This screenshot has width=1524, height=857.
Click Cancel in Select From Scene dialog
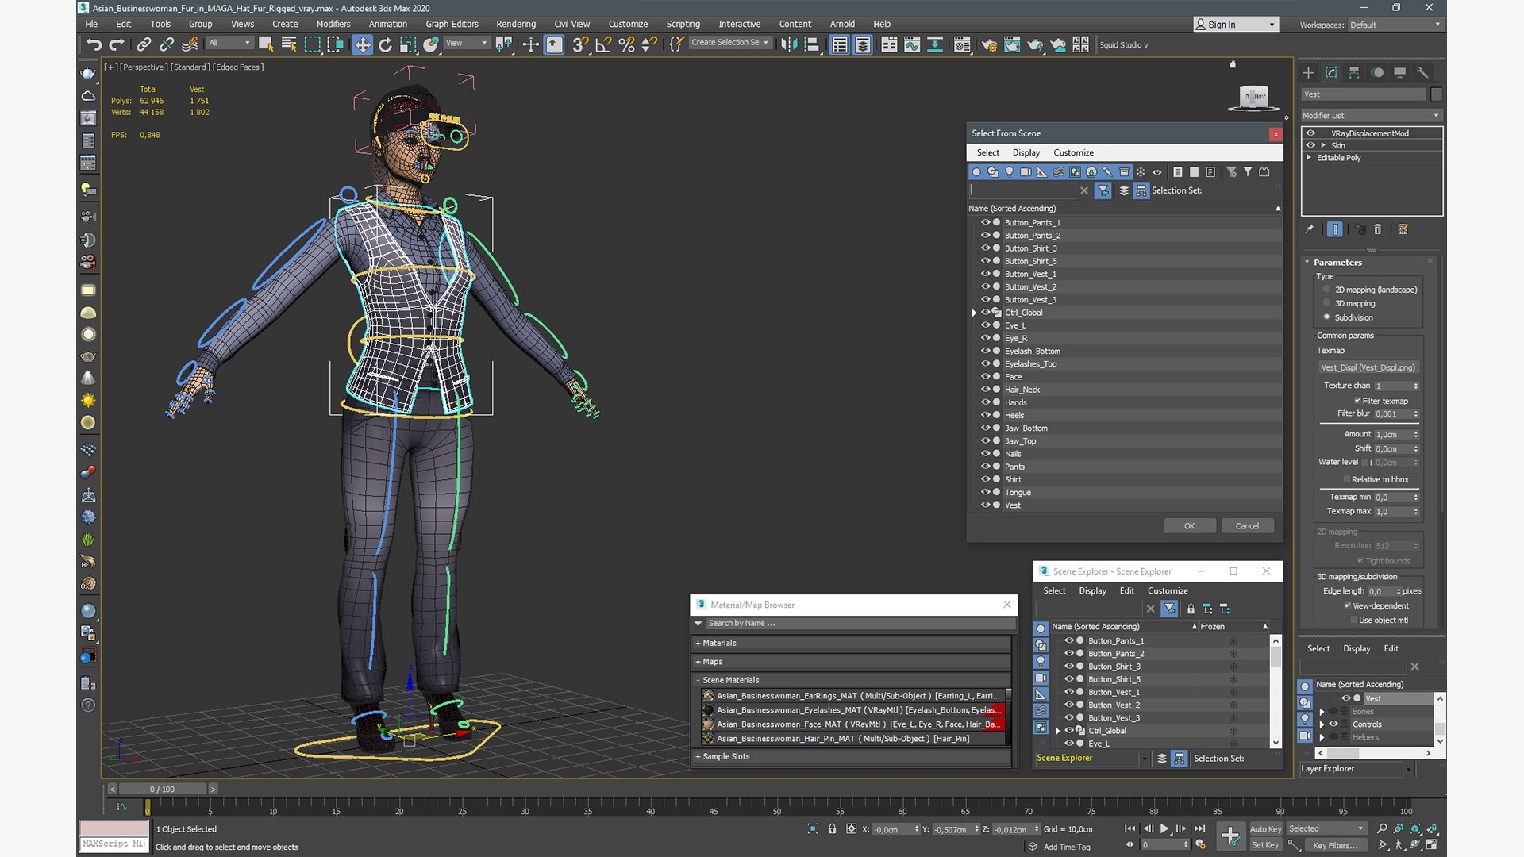pos(1247,525)
